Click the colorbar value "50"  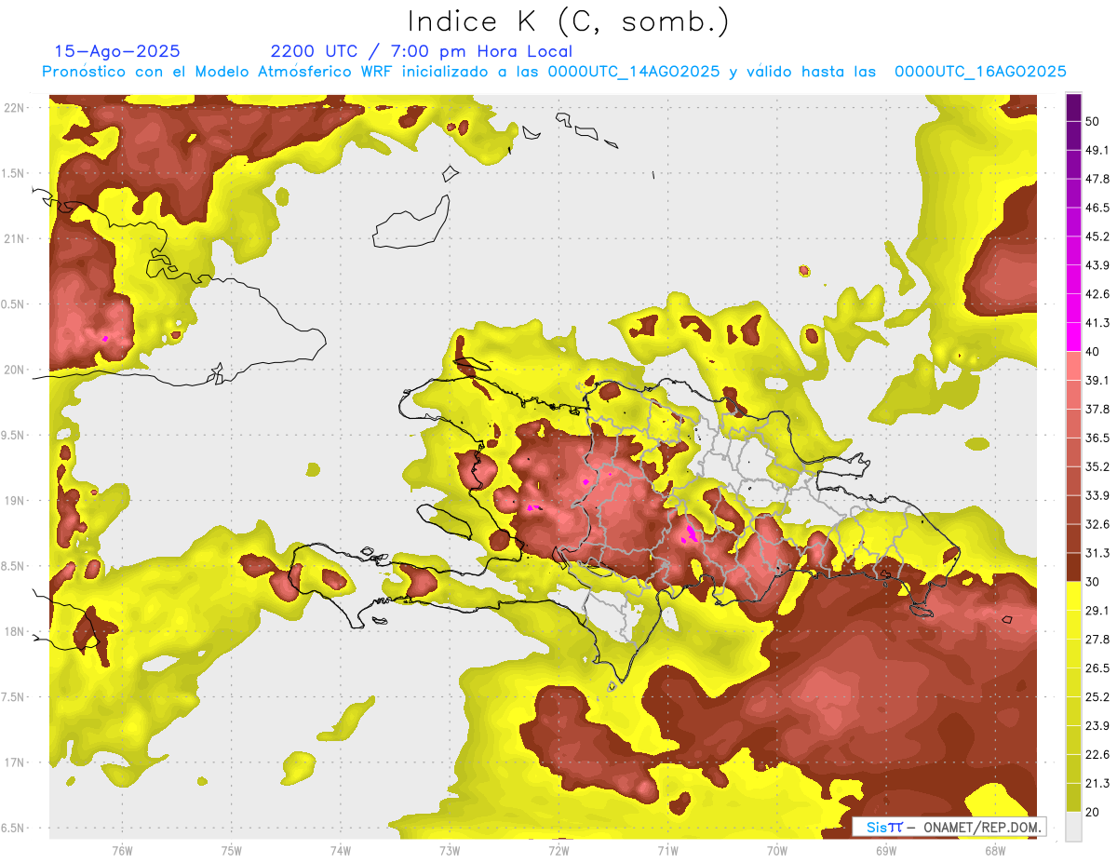(1093, 121)
